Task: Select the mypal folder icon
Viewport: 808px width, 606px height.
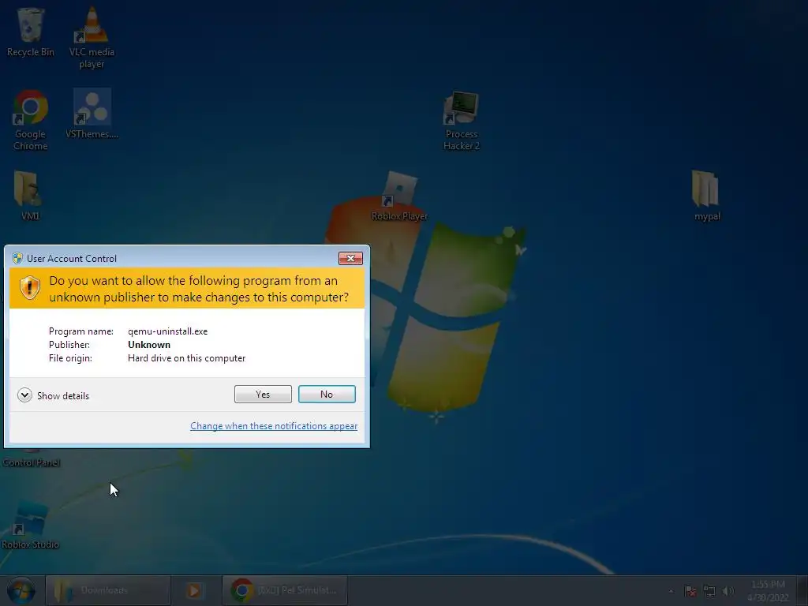Action: [707, 196]
